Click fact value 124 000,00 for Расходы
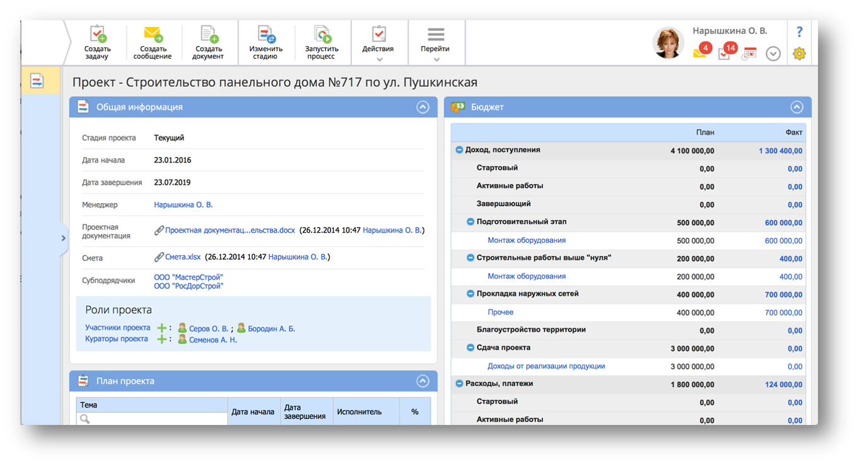859x466 pixels. point(784,385)
